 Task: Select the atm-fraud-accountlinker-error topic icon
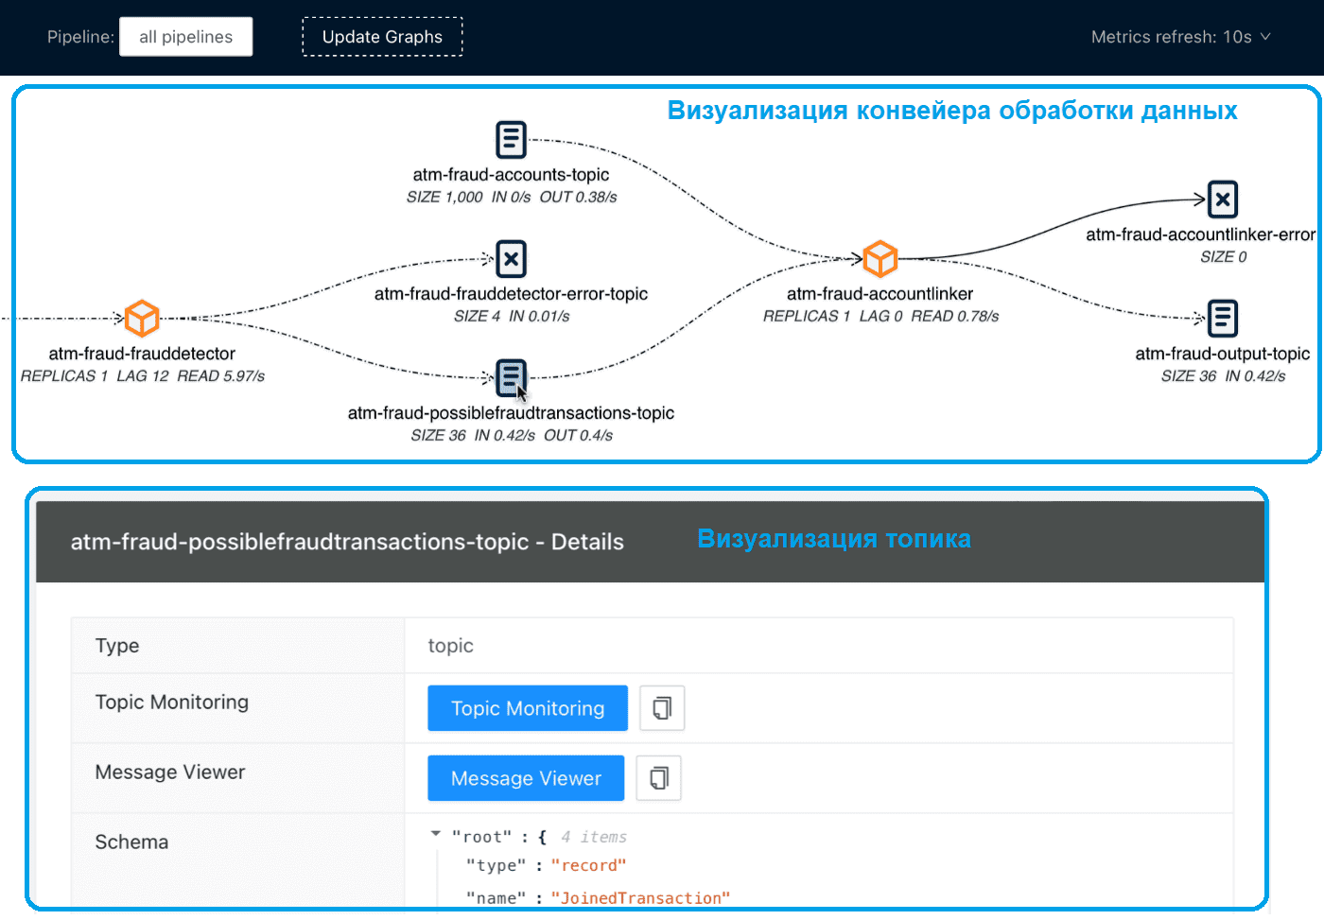[1223, 200]
